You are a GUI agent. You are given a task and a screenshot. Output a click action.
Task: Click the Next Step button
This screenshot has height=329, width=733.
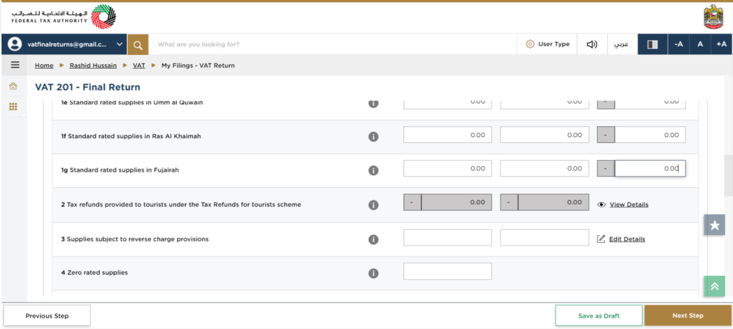(x=688, y=316)
